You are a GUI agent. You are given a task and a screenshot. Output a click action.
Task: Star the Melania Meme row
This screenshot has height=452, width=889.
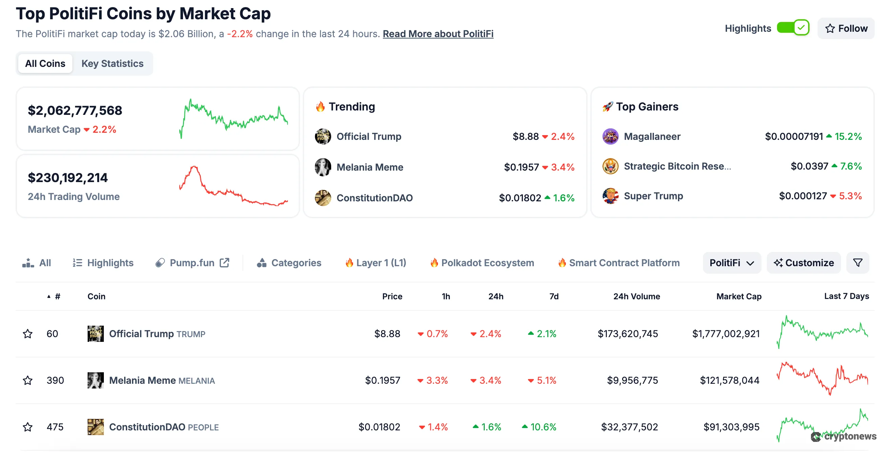[x=28, y=380]
